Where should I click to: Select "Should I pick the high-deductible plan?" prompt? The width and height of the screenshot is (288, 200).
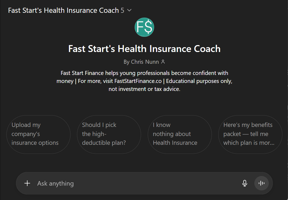click(109, 134)
